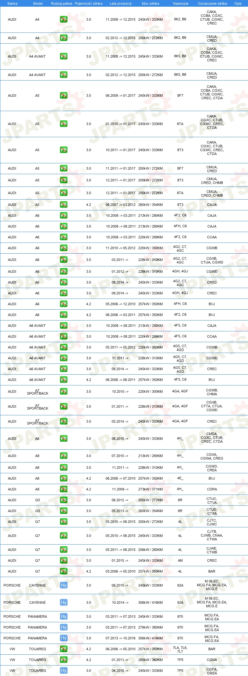This screenshot has height=676, width=248.
Task: Click hybrid icon in Panamera 306kW row
Action: (63, 638)
